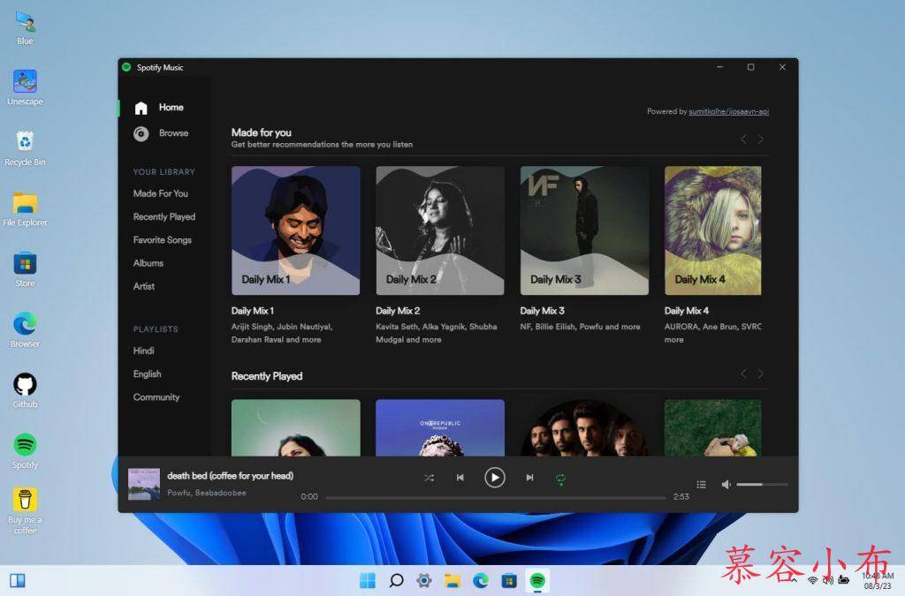Screen dimensions: 905x596
Task: Open the OneRepublic album in Recently Played
Action: [440, 427]
